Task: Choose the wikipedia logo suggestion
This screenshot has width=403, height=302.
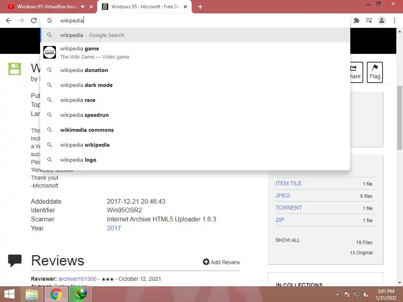Action: click(195, 160)
